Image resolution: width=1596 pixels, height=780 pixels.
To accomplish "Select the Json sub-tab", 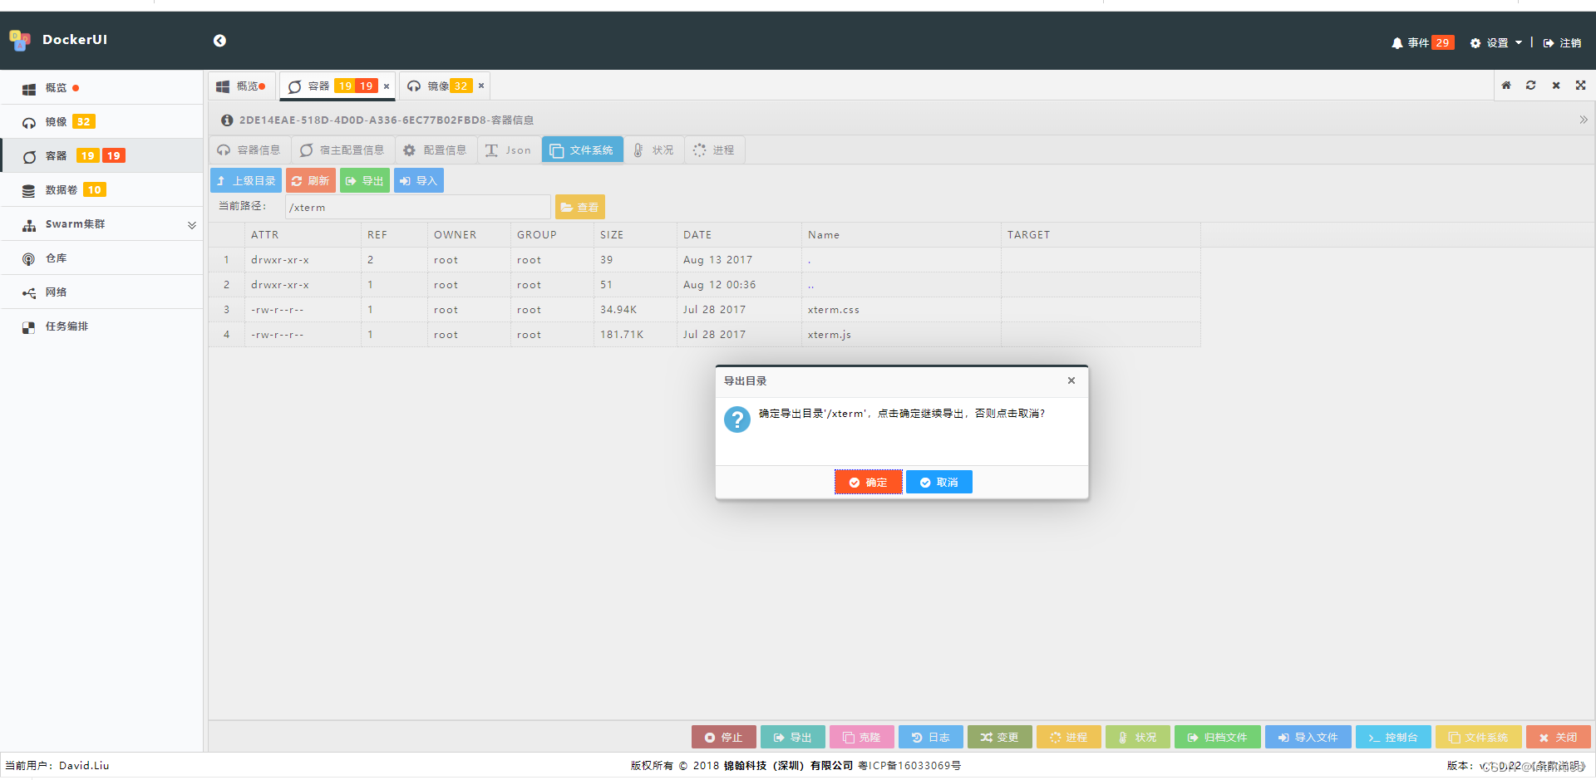I will click(x=509, y=150).
